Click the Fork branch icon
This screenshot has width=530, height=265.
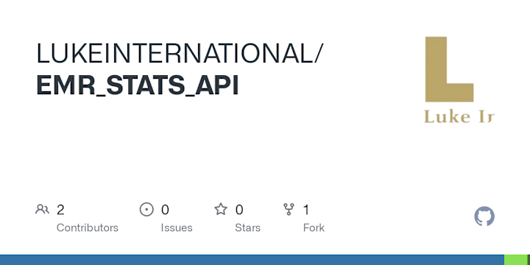(289, 210)
